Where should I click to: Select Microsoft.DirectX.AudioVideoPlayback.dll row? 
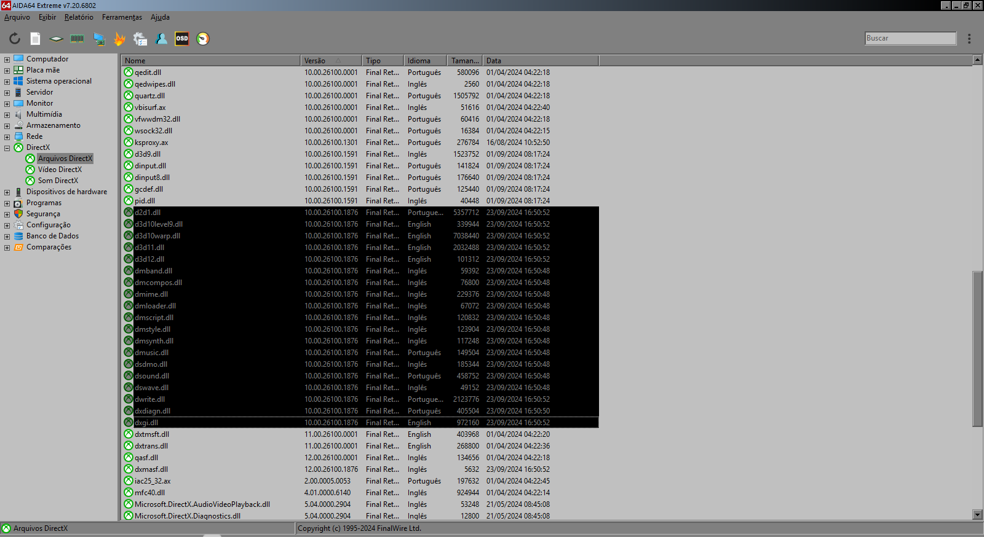click(x=360, y=504)
